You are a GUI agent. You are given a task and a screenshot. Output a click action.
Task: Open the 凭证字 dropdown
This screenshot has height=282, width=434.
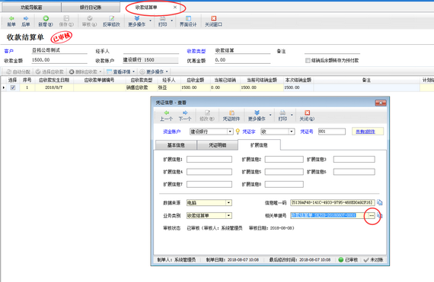(x=292, y=131)
